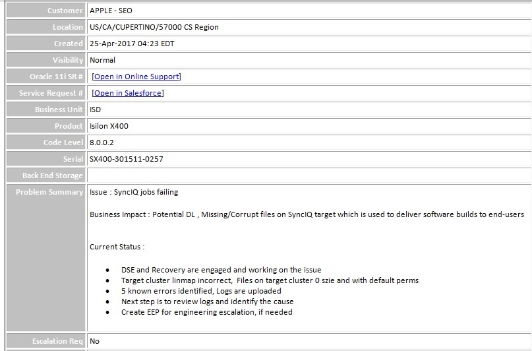
Task: Select the 'Business Impact' sentence
Action: (x=307, y=214)
